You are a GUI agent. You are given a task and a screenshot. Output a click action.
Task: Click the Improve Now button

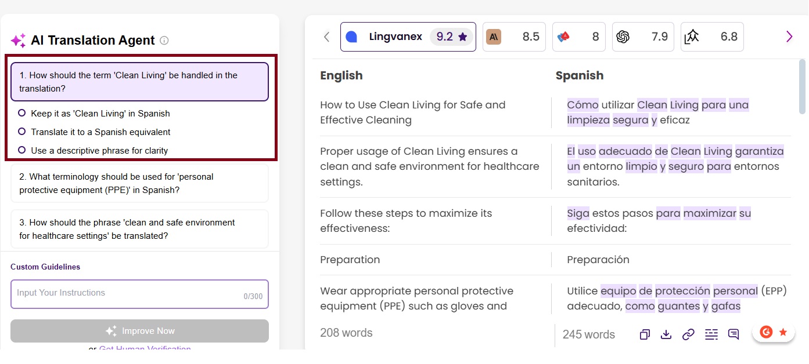(x=139, y=331)
